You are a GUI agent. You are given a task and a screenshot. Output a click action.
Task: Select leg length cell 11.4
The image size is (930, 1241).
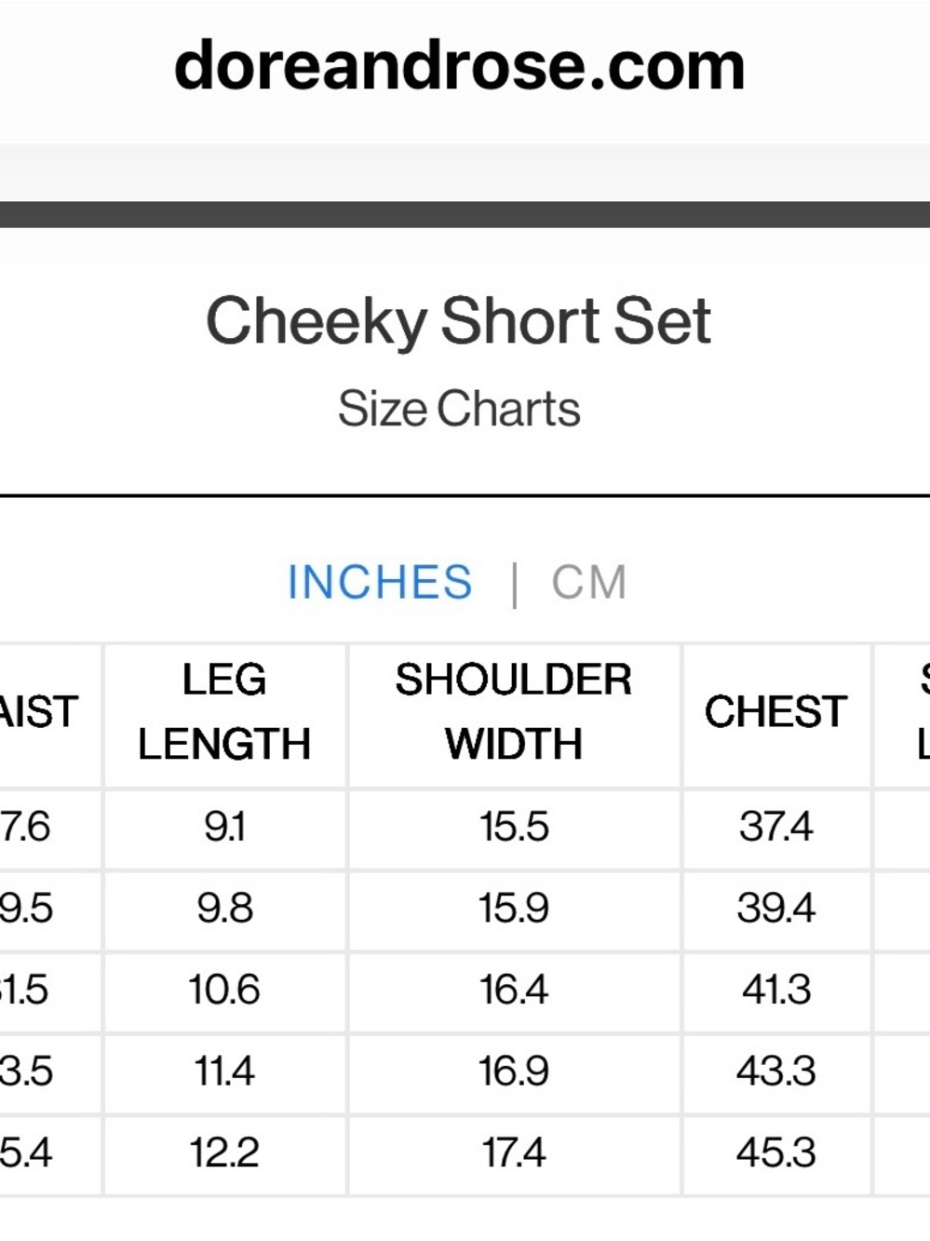[225, 1072]
